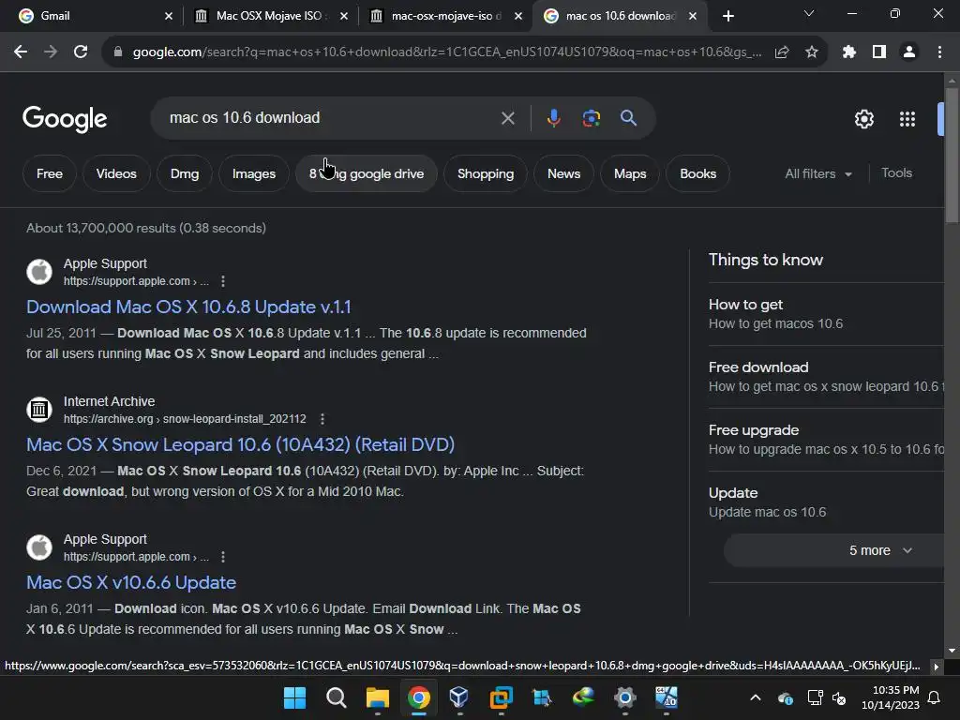Filter results by Images
Image resolution: width=960 pixels, height=720 pixels.
coord(253,173)
